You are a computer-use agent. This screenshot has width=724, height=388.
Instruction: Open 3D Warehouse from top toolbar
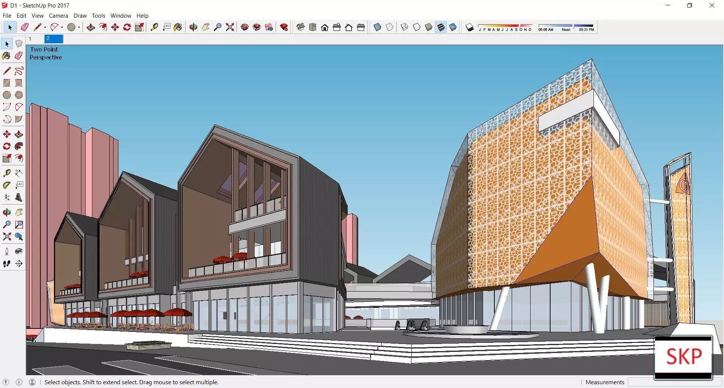tap(245, 27)
